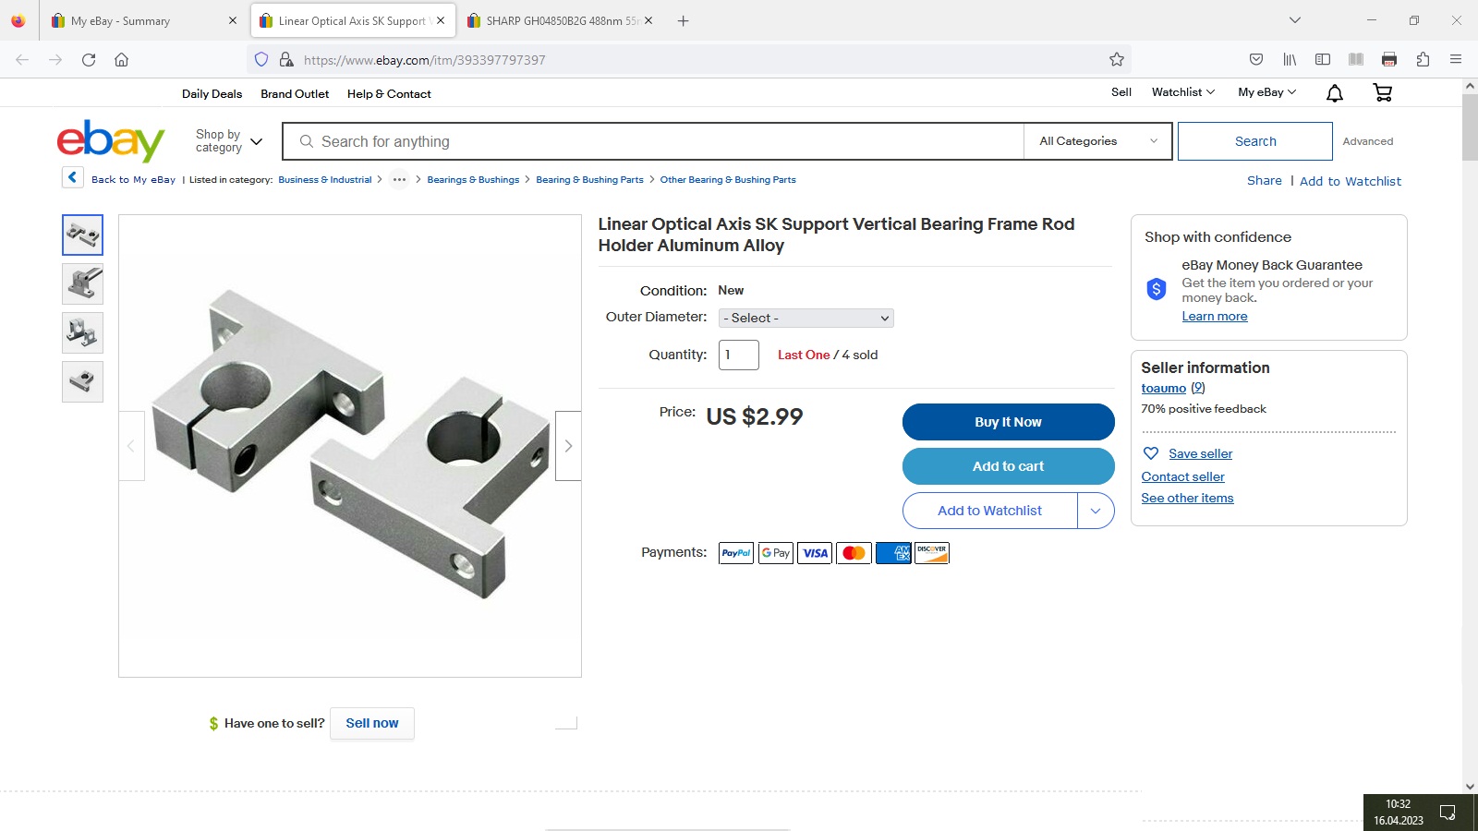Click the Buy It Now button
Image resolution: width=1478 pixels, height=831 pixels.
(1008, 422)
